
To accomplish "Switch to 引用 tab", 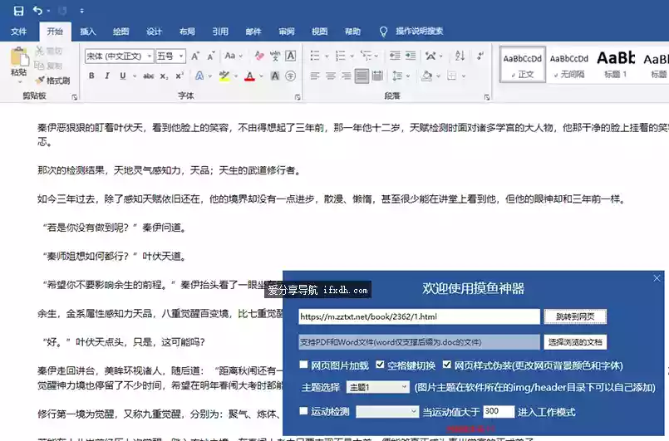I will pyautogui.click(x=220, y=31).
